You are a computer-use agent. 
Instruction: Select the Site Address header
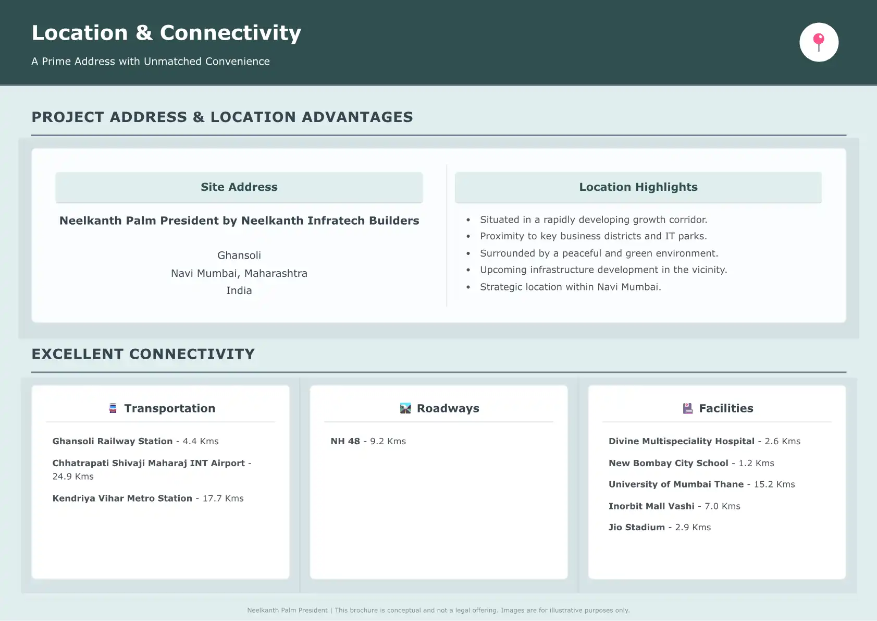239,187
